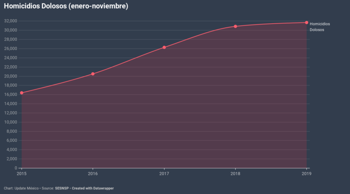Click the 2018 data point marker
Viewport: 350px width, 194px height.
coord(236,26)
